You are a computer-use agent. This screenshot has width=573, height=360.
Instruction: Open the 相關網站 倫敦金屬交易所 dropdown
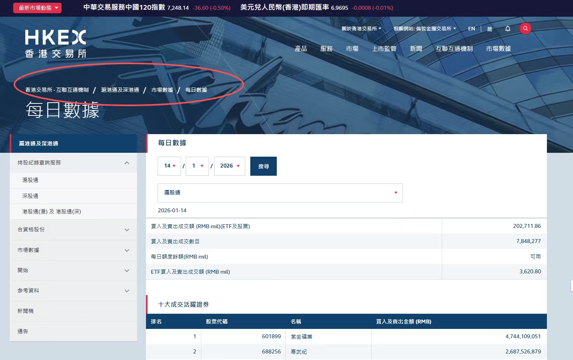point(425,29)
